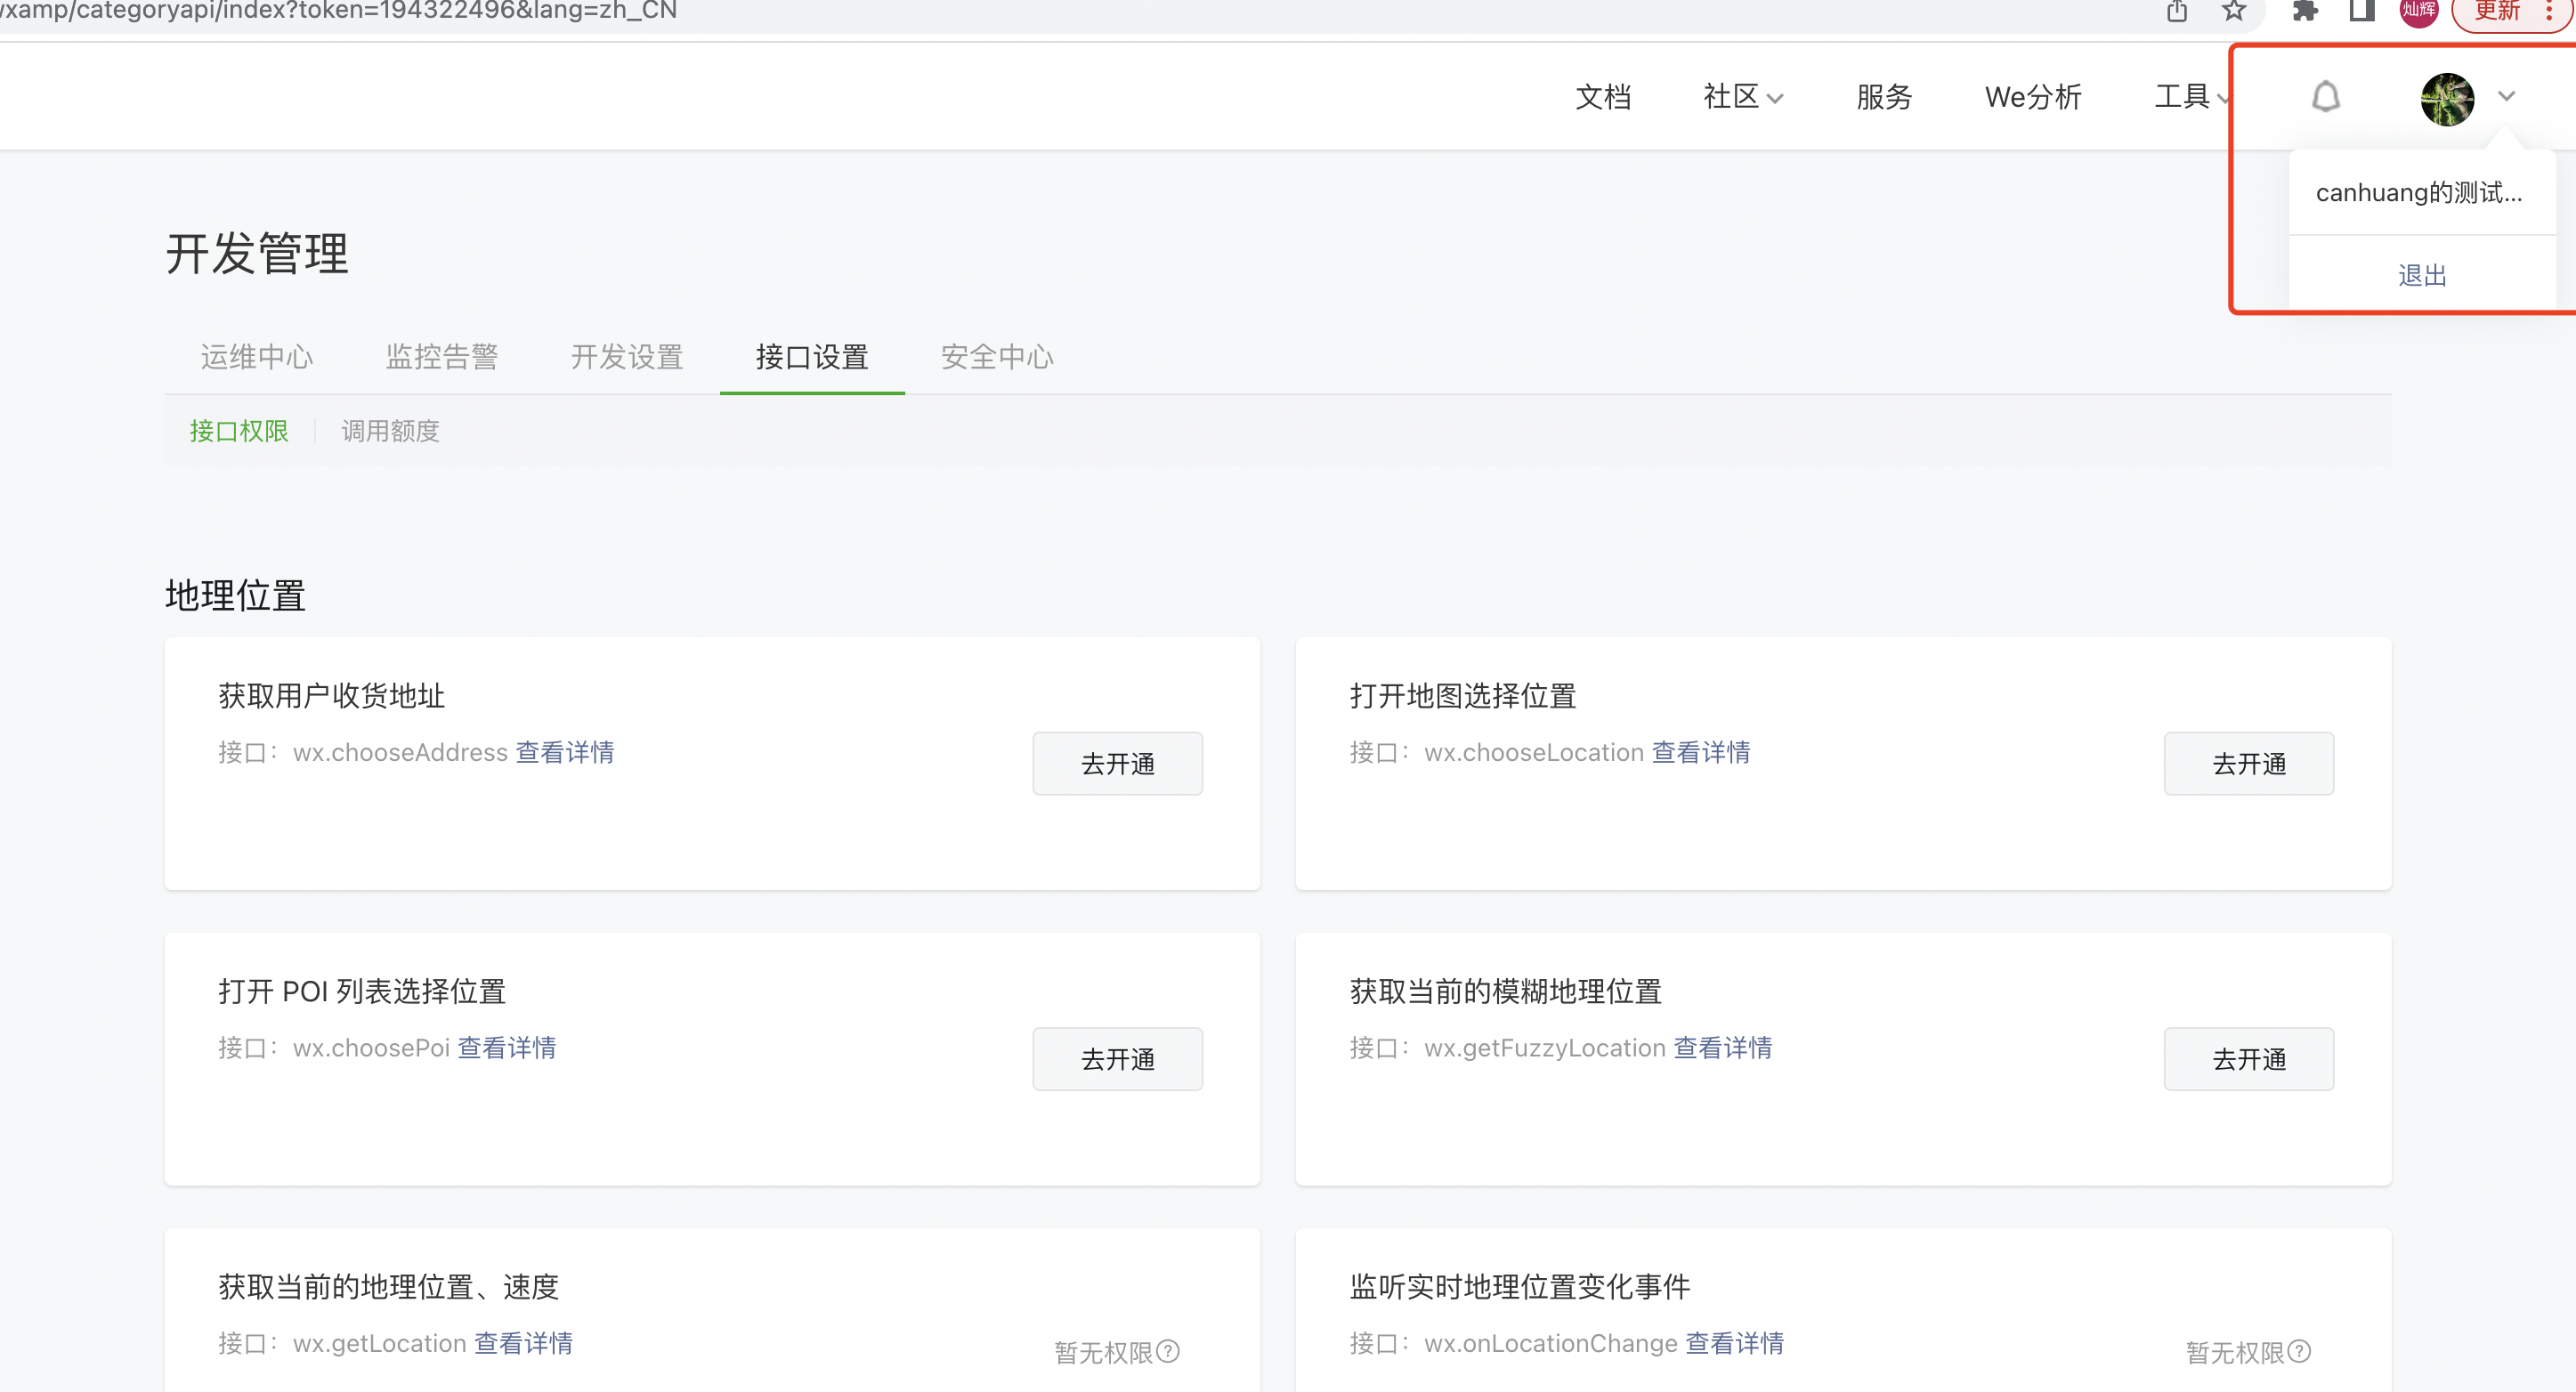This screenshot has height=1392, width=2576.
Task: Click the red Chrome profile badge
Action: (2418, 12)
